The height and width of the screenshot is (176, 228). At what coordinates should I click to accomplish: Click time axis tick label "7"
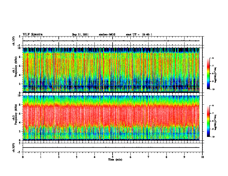pyautogui.click(x=149, y=157)
